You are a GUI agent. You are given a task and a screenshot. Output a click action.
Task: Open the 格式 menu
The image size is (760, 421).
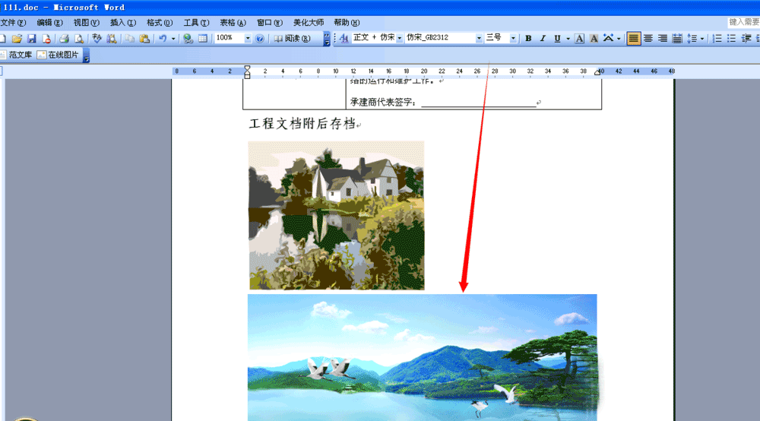(160, 22)
